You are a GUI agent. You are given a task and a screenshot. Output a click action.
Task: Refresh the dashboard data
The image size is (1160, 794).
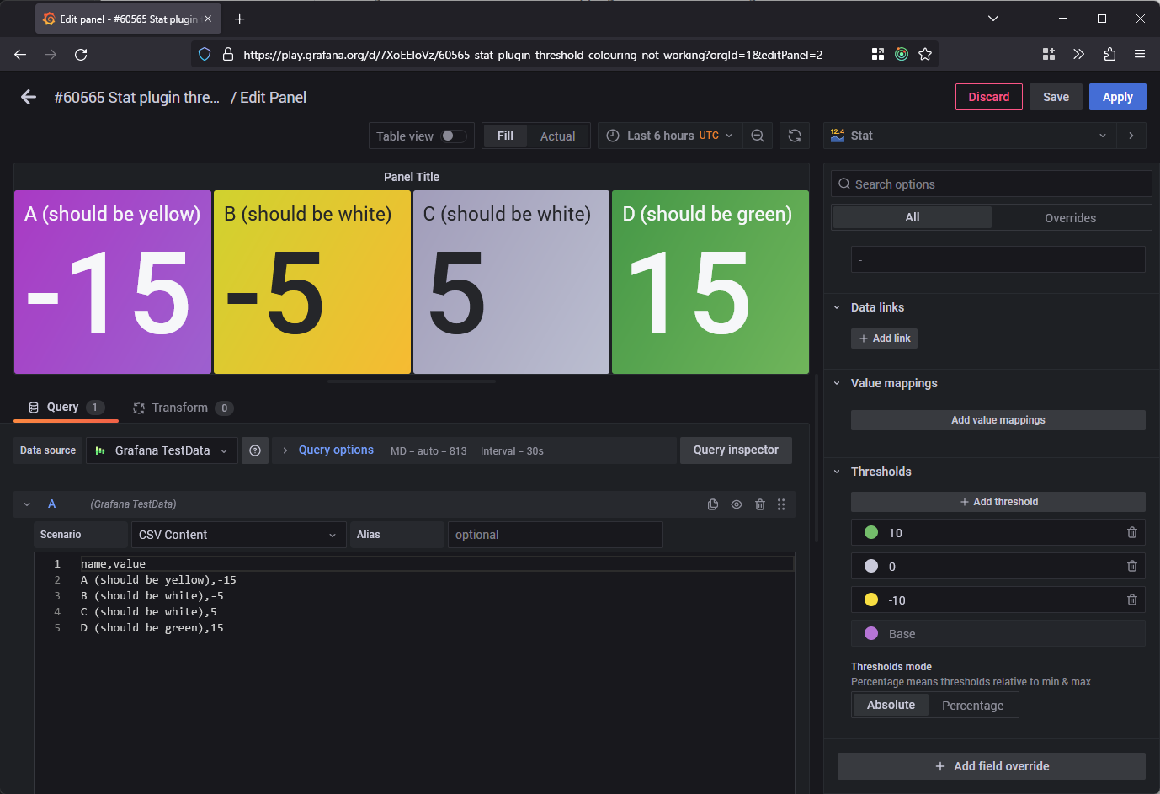795,136
